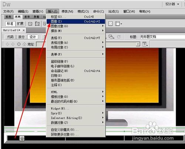Toggle Standard mode in layout toolbar
This screenshot has height=149, width=185.
click(x=10, y=24)
